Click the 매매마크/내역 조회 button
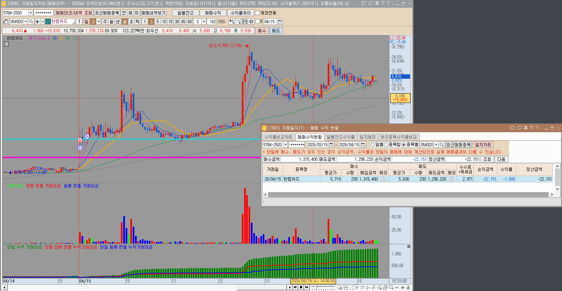Viewport: 562px width, 291px height. click(74, 13)
